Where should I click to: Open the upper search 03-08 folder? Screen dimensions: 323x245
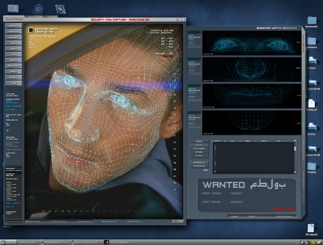pos(313,84)
